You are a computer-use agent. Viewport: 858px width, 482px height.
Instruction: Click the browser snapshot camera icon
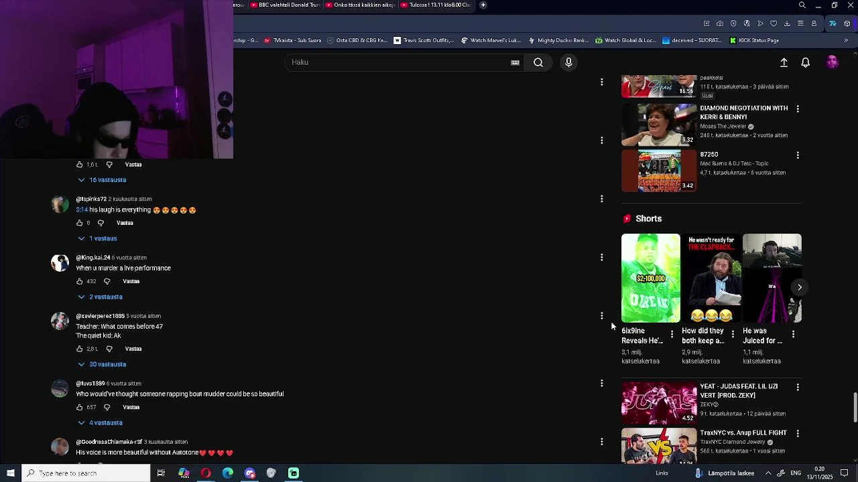point(720,23)
